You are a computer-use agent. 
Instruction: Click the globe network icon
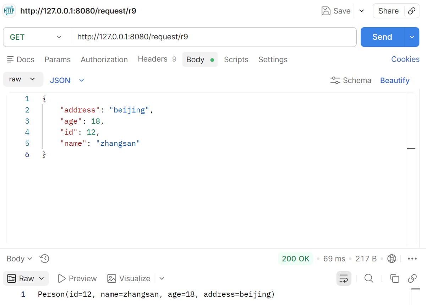(392, 259)
